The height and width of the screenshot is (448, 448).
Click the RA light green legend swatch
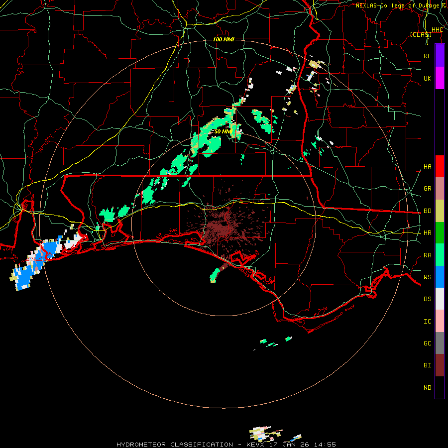click(x=440, y=255)
